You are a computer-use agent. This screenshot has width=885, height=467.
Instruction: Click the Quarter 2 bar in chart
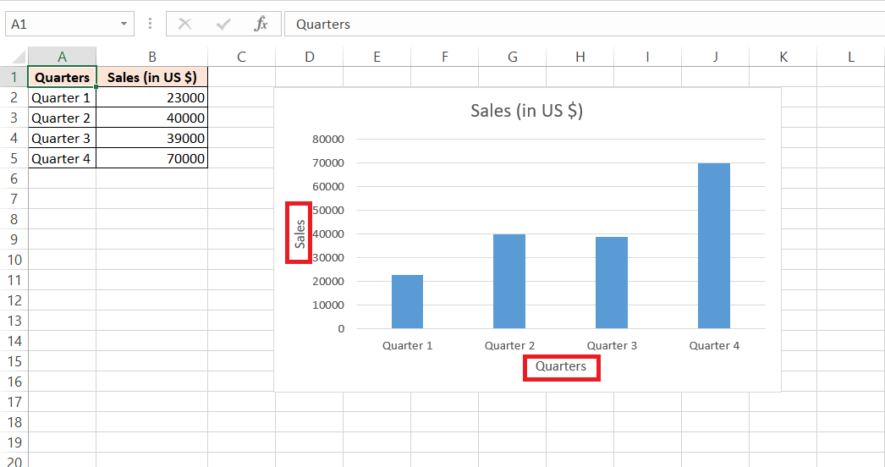coord(509,281)
